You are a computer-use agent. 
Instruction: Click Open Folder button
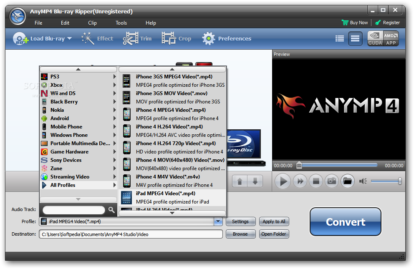[274, 234]
